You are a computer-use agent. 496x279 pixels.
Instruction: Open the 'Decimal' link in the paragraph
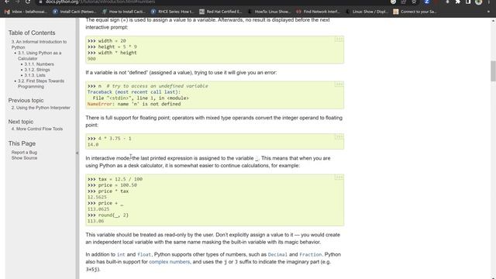tap(277, 255)
